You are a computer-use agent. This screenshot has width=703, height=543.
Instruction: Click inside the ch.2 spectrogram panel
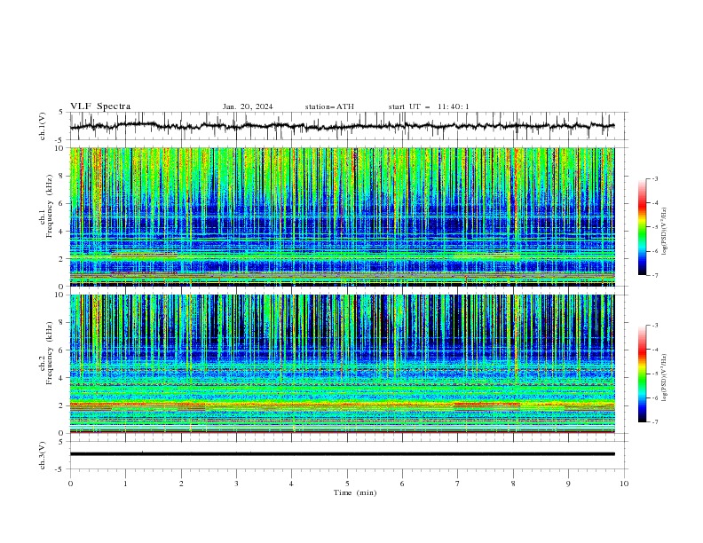coord(342,364)
